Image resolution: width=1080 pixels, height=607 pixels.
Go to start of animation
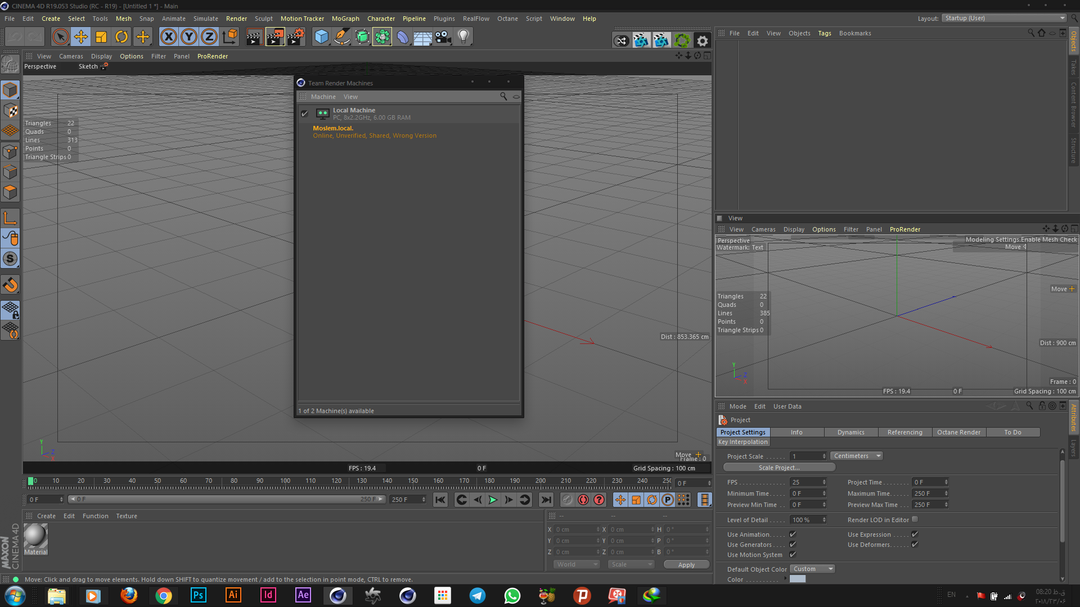tap(440, 500)
